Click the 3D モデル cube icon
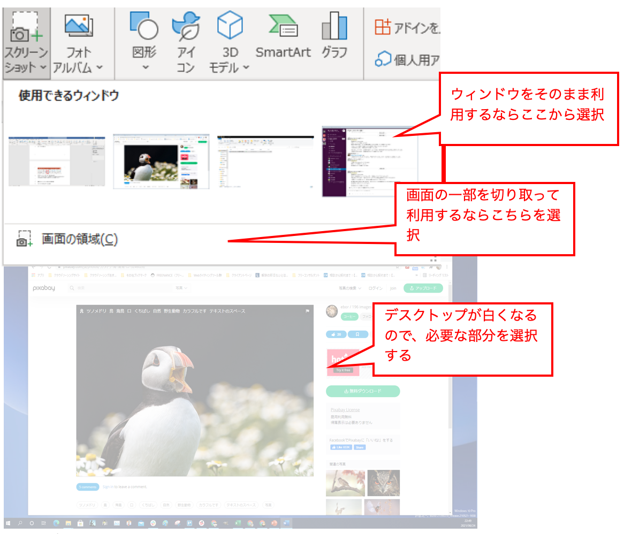This screenshot has width=624, height=534. click(x=230, y=25)
